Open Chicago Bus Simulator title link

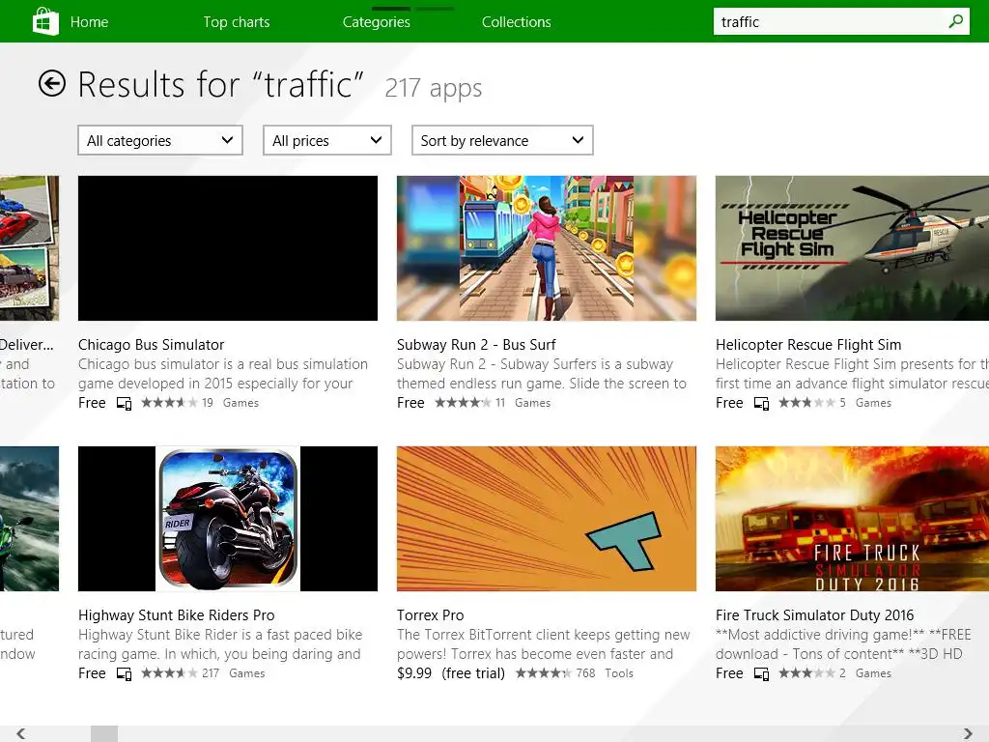point(151,345)
